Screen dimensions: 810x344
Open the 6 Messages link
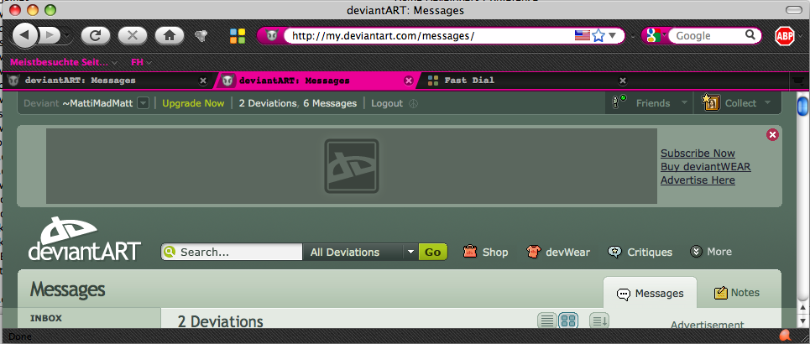click(330, 103)
